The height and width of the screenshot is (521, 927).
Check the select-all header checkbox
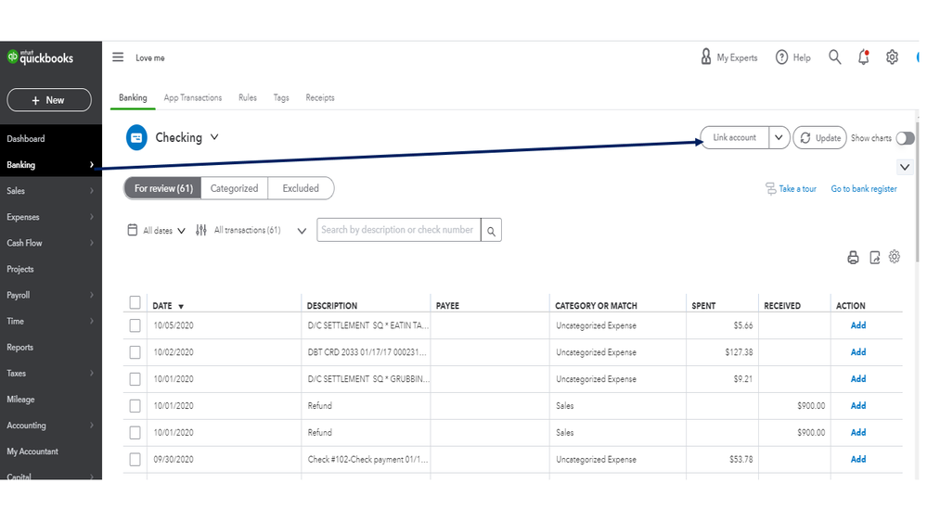[x=135, y=303]
